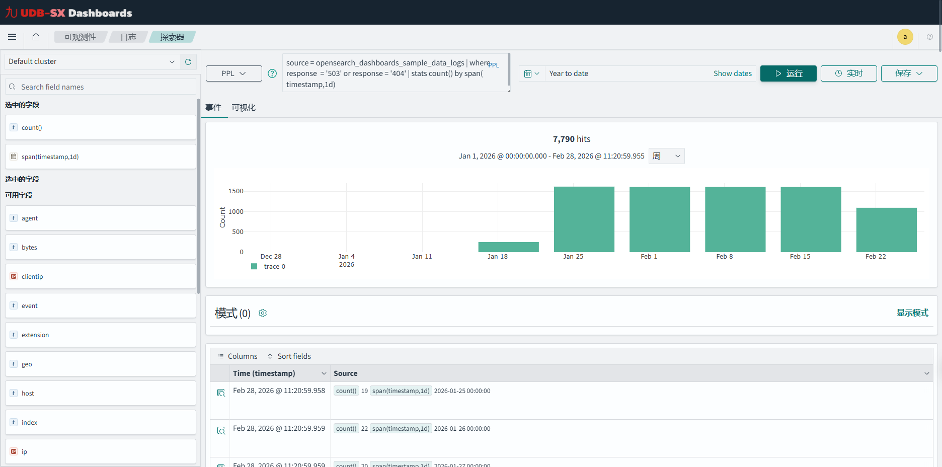Click the 显示模式 link
Viewport: 942px width, 467px height.
912,313
